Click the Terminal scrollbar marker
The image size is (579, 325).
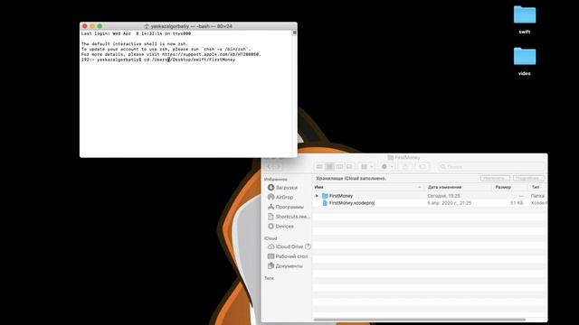(x=294, y=32)
